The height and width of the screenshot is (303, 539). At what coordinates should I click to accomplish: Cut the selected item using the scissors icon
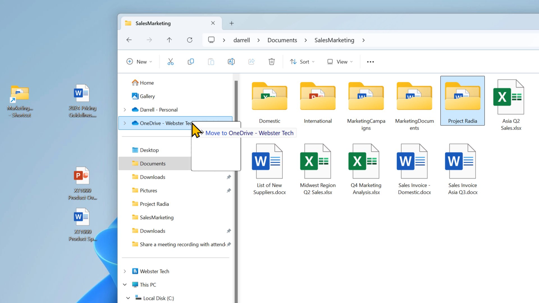pos(170,61)
